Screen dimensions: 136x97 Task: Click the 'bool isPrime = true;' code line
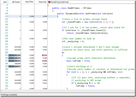(78, 61)
